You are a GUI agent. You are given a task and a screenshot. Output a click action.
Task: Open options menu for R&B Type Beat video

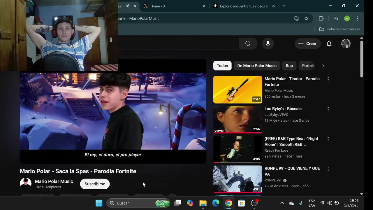328,139
